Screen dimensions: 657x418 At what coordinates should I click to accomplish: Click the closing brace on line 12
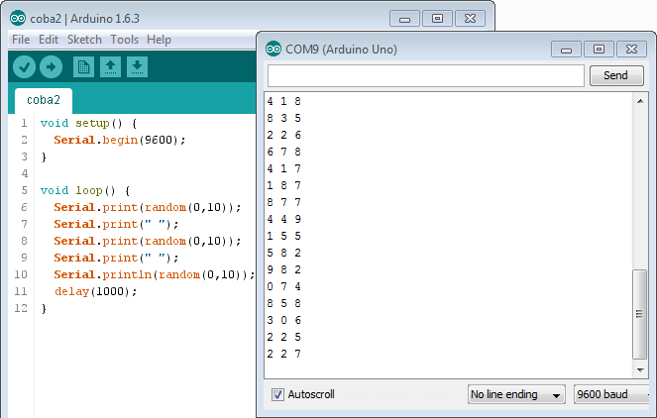(44, 309)
